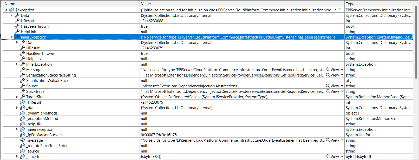The height and width of the screenshot is (160, 419).
Task: Expand the _data field node
Action: (17, 108)
